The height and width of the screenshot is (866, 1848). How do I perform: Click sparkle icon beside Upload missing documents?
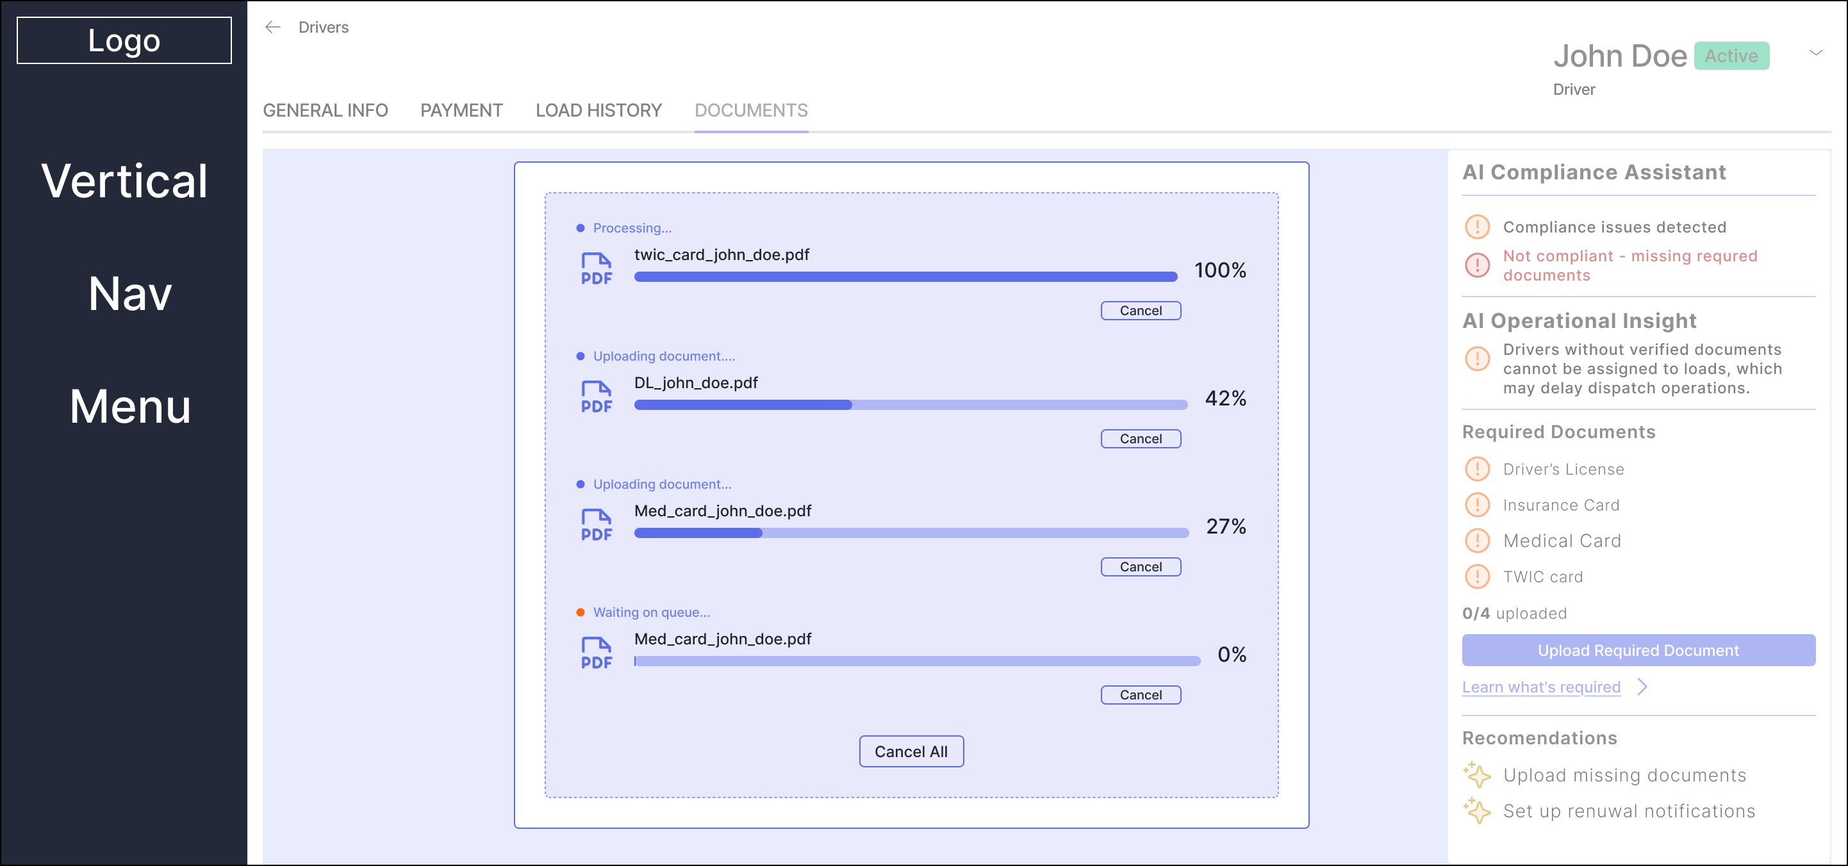(1477, 775)
